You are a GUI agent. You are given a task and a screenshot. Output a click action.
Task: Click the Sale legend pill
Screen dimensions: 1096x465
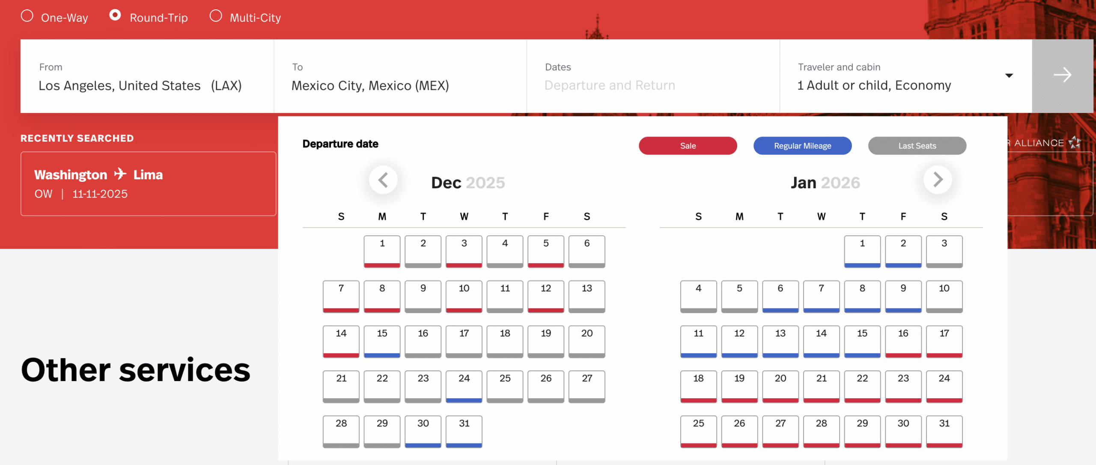click(x=687, y=145)
